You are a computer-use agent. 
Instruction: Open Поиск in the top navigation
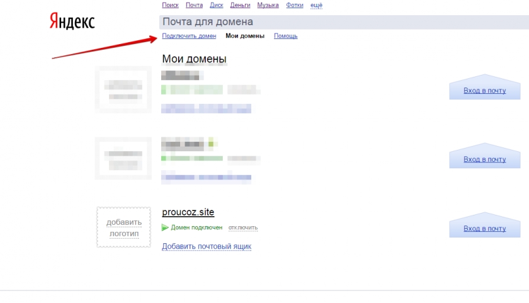(x=170, y=5)
